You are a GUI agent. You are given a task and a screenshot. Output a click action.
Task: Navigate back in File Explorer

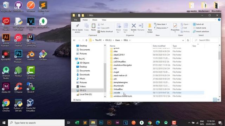pos(74,40)
